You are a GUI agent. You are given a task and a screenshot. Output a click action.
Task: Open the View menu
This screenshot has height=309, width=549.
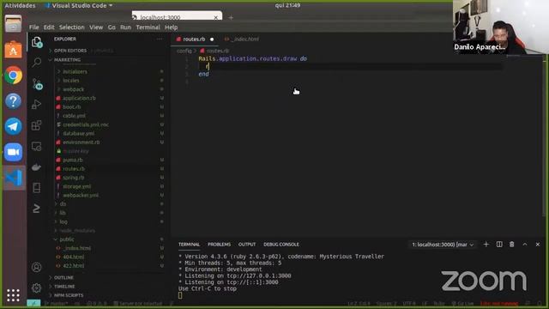[96, 27]
